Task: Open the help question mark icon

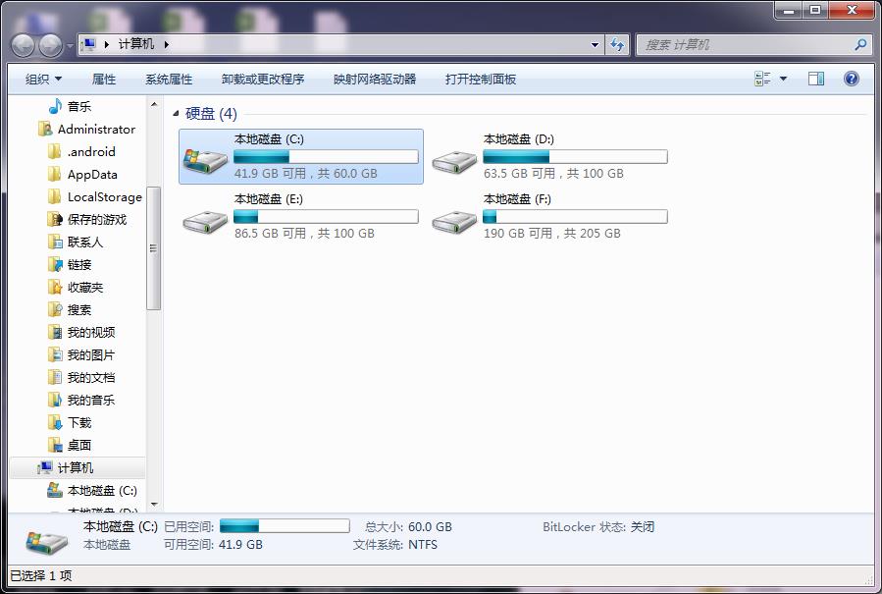Action: [852, 80]
